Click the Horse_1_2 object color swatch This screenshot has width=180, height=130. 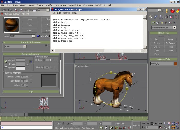(175, 63)
